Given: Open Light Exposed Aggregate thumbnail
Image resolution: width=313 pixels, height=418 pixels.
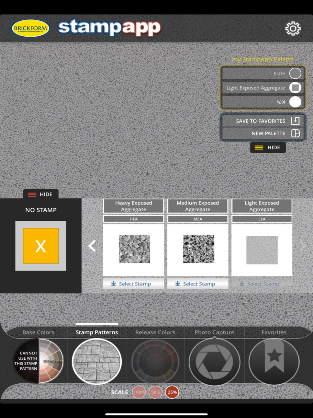Looking at the screenshot, I should [262, 250].
